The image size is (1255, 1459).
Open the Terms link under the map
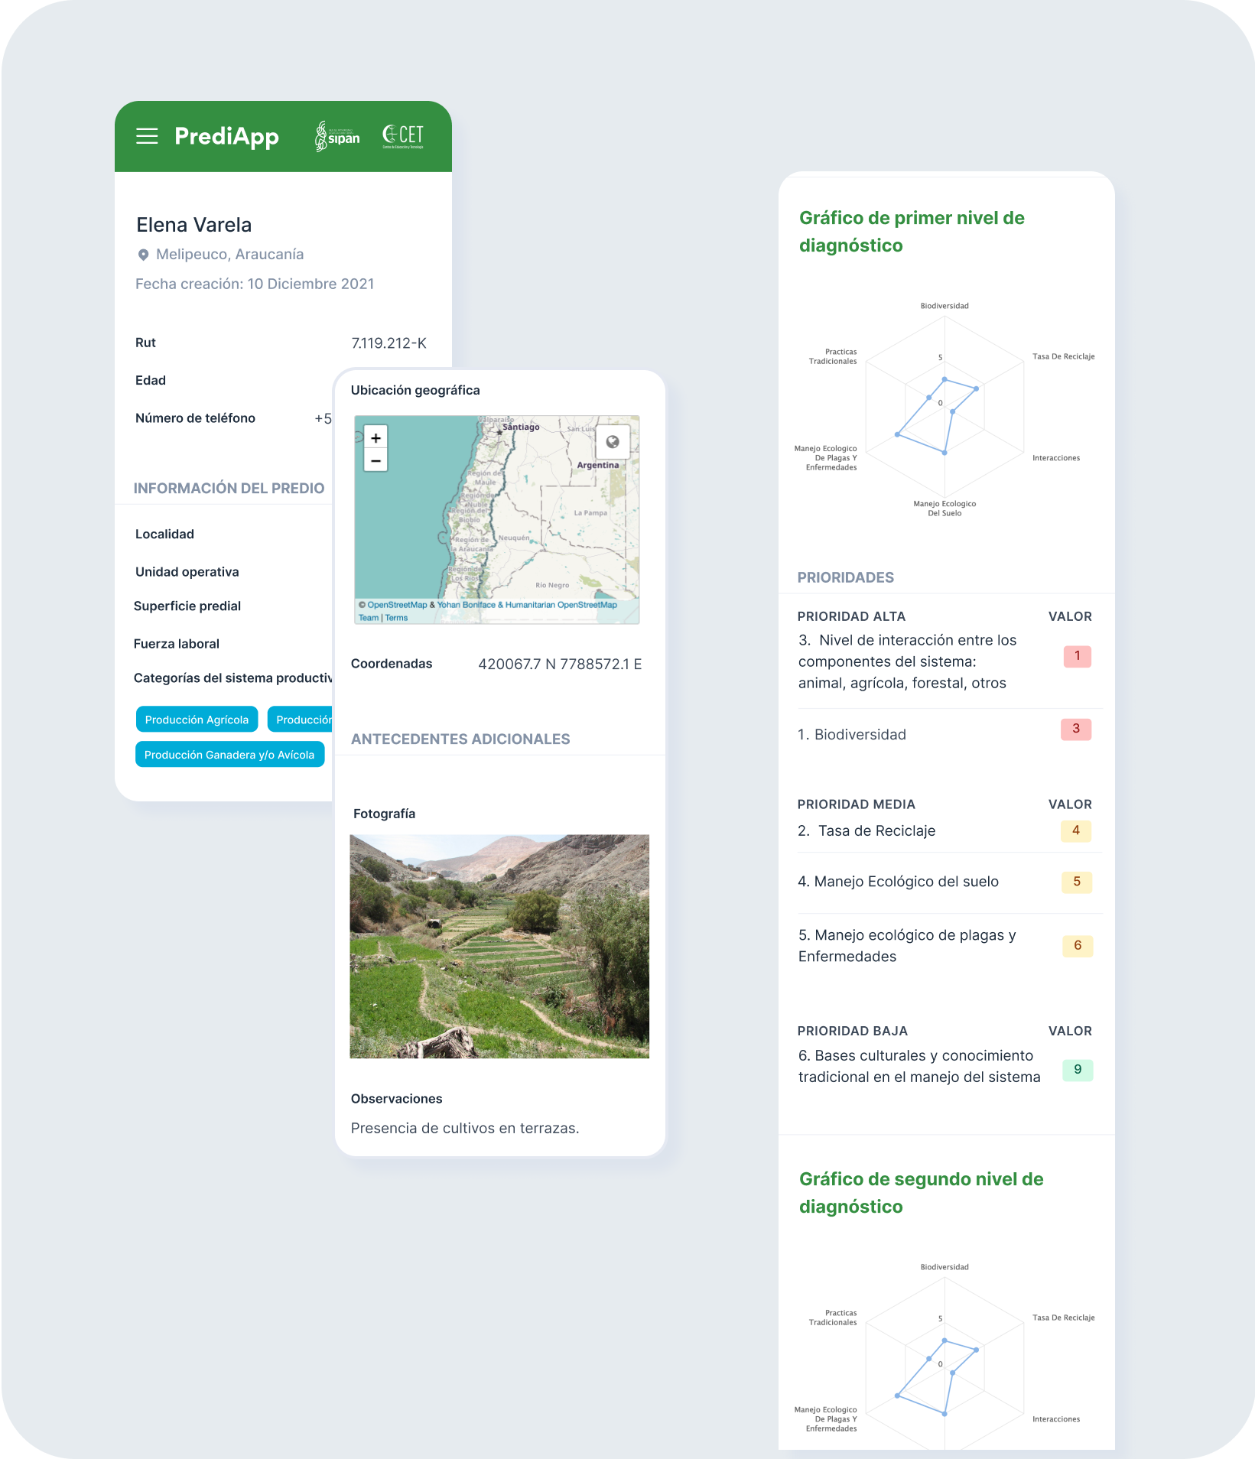396,618
